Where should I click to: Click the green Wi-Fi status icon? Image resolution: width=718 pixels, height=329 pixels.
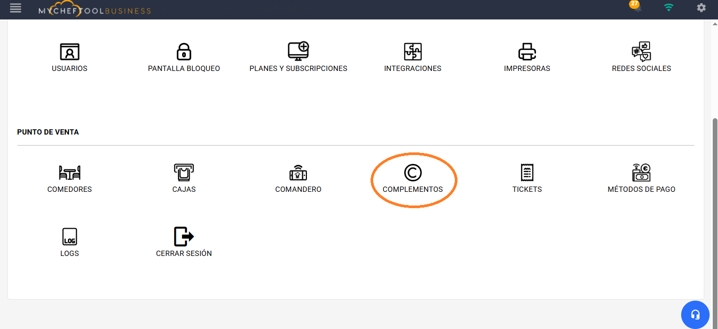click(x=669, y=8)
